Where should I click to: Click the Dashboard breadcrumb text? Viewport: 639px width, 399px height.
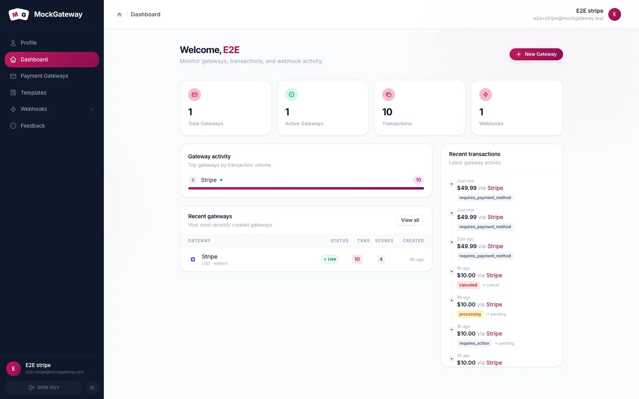(x=146, y=14)
